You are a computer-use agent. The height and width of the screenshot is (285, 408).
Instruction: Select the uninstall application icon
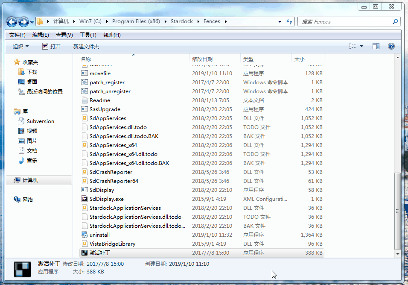85,235
